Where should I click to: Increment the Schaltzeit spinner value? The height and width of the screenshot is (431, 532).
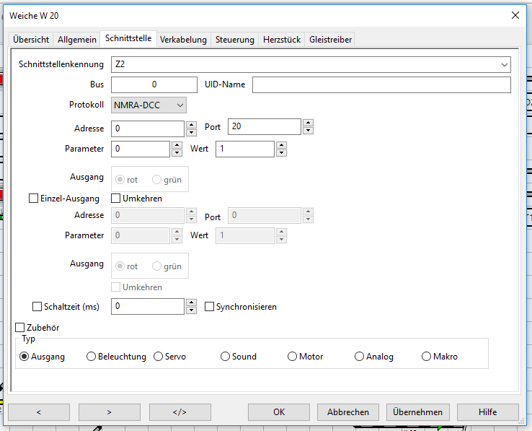(x=191, y=303)
